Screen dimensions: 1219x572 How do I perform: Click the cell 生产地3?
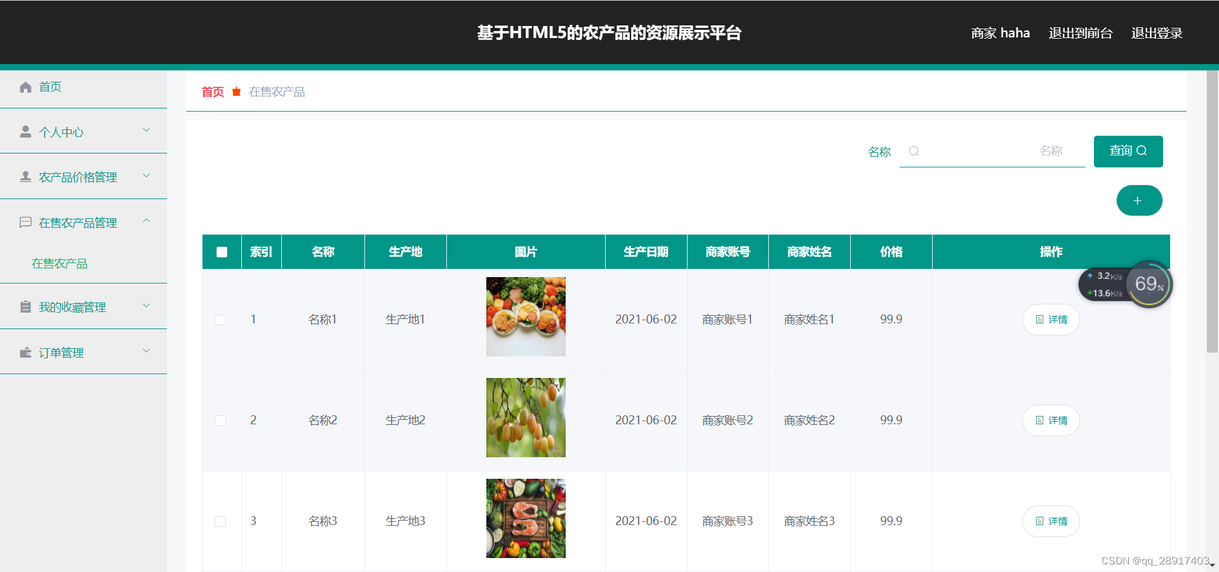click(x=405, y=521)
